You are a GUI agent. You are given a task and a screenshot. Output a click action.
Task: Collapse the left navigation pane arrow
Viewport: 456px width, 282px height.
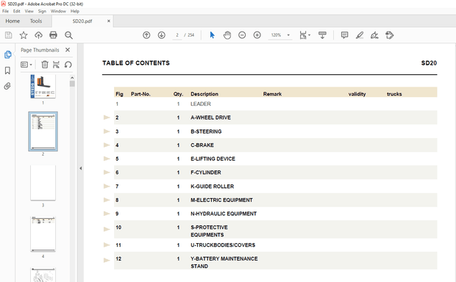pos(81,168)
